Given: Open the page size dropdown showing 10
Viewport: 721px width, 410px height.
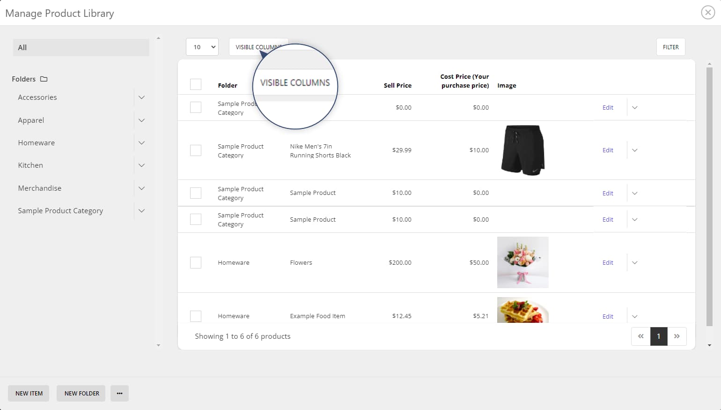Looking at the screenshot, I should click(x=202, y=47).
